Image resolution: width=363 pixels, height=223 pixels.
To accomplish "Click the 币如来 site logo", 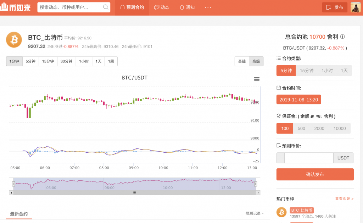I will click(x=16, y=7).
